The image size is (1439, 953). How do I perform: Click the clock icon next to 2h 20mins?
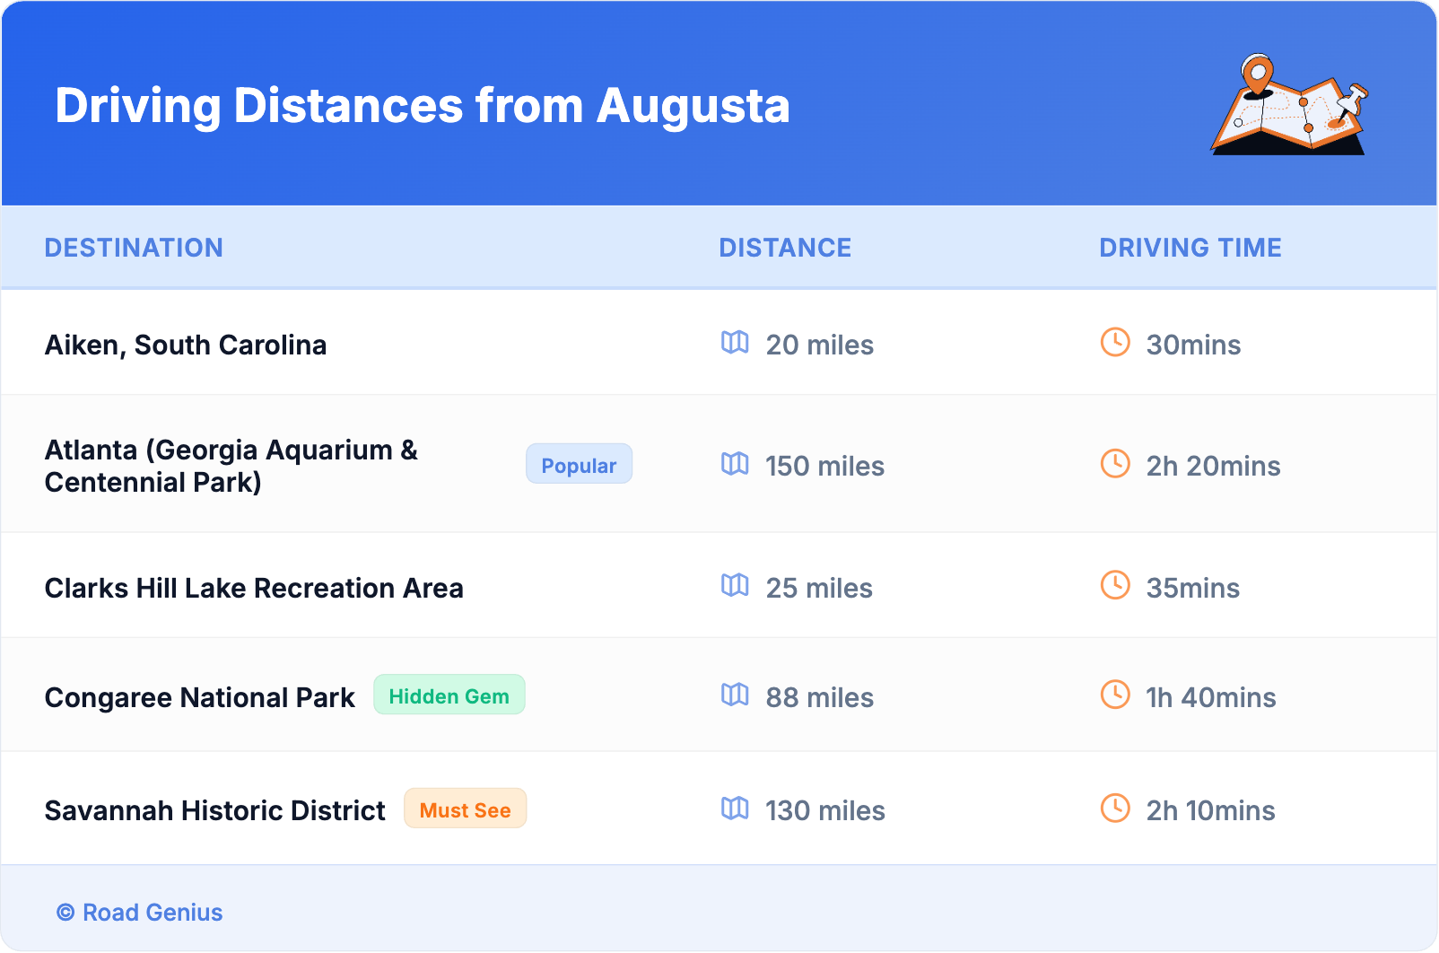click(1115, 464)
